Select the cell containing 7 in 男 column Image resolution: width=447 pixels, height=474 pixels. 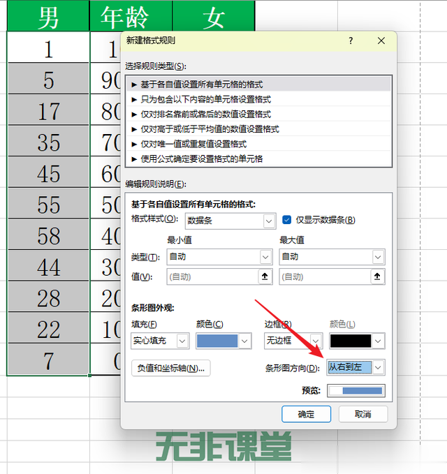[x=48, y=359]
